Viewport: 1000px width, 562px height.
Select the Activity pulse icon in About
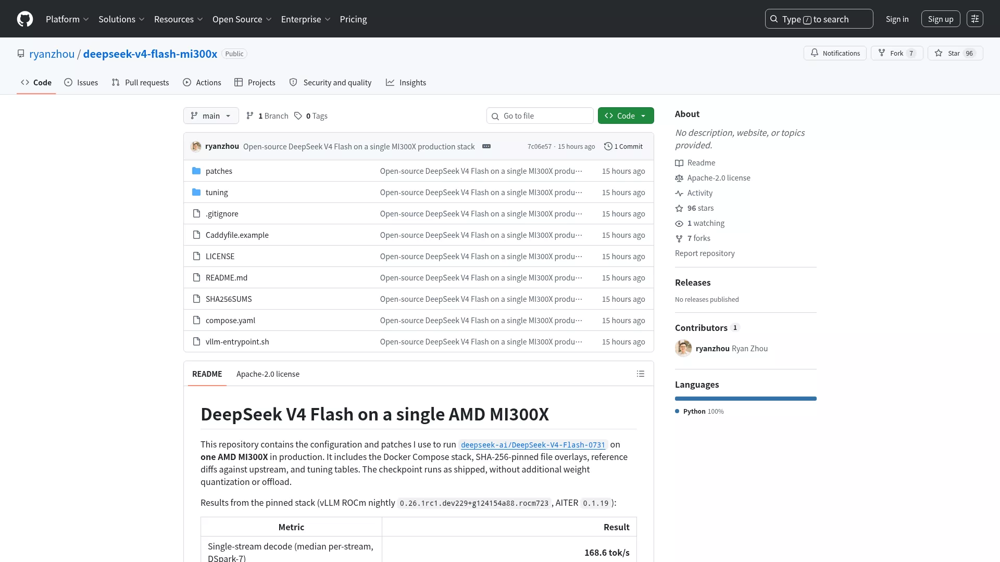pyautogui.click(x=679, y=194)
